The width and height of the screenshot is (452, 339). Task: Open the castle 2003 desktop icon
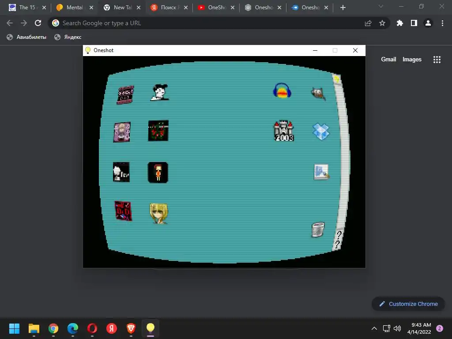coord(284,131)
